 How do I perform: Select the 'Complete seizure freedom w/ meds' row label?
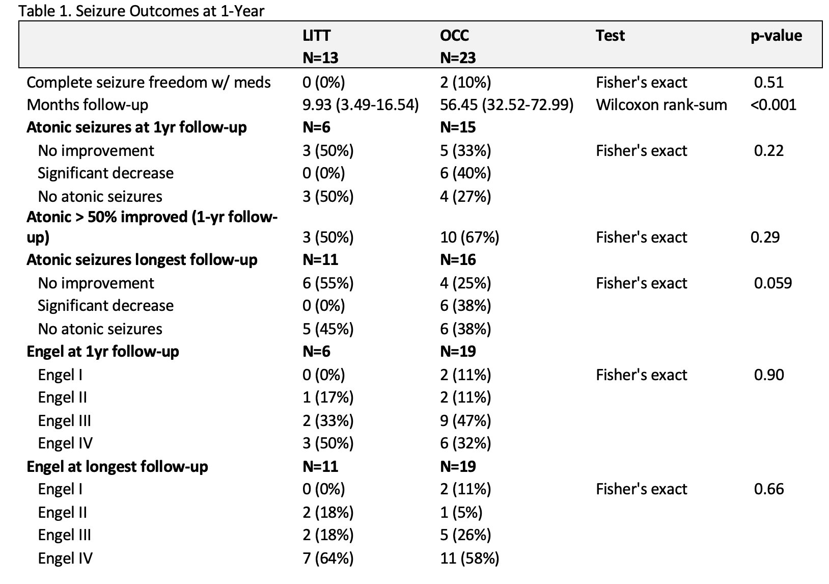tap(149, 82)
